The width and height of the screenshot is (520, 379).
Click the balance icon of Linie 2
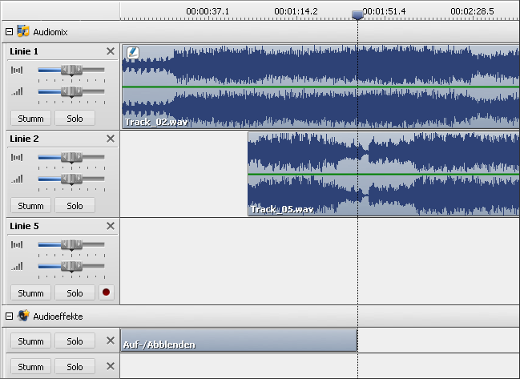pyautogui.click(x=17, y=157)
